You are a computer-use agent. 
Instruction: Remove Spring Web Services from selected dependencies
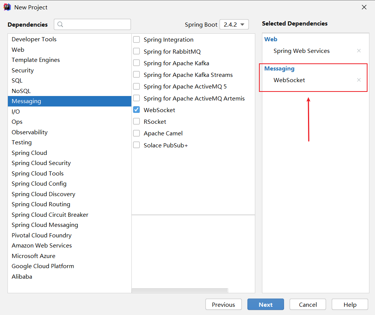click(359, 51)
